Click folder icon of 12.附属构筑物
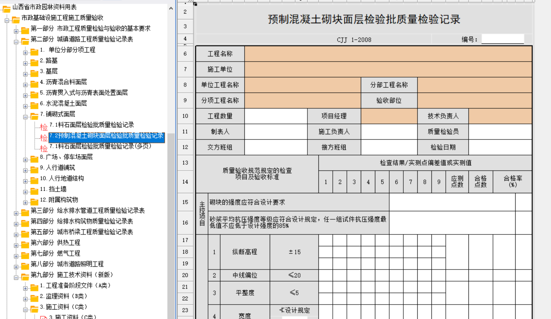Screen dimensions: 551x319 pos(34,202)
